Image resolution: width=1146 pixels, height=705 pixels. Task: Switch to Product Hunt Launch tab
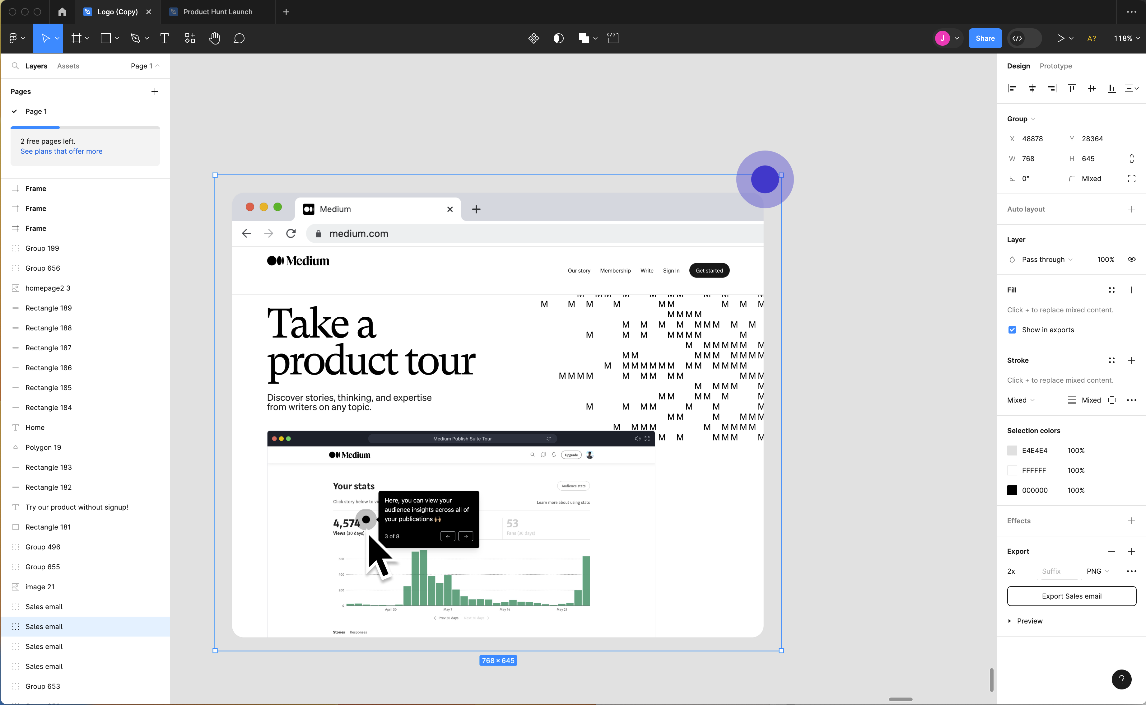(x=218, y=12)
